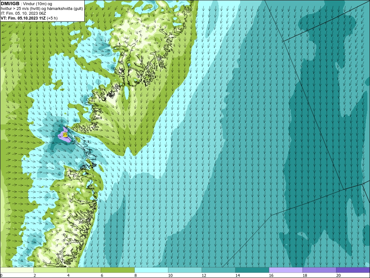
Task: Click the hámarkshviða (gult) text line
Action: 42,9
